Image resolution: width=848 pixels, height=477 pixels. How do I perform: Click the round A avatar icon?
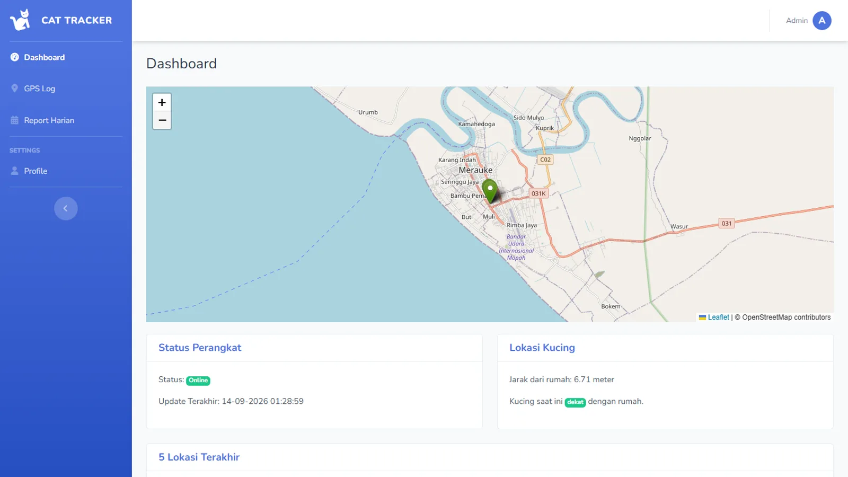tap(822, 21)
